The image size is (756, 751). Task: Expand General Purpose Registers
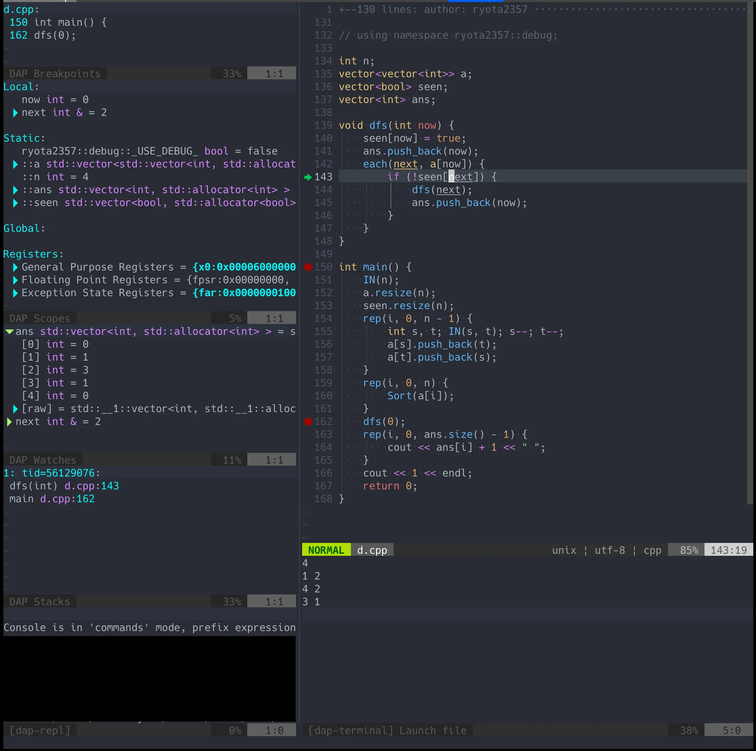click(x=15, y=267)
